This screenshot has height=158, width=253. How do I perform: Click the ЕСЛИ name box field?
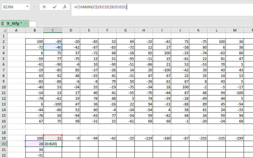[x=13, y=7]
